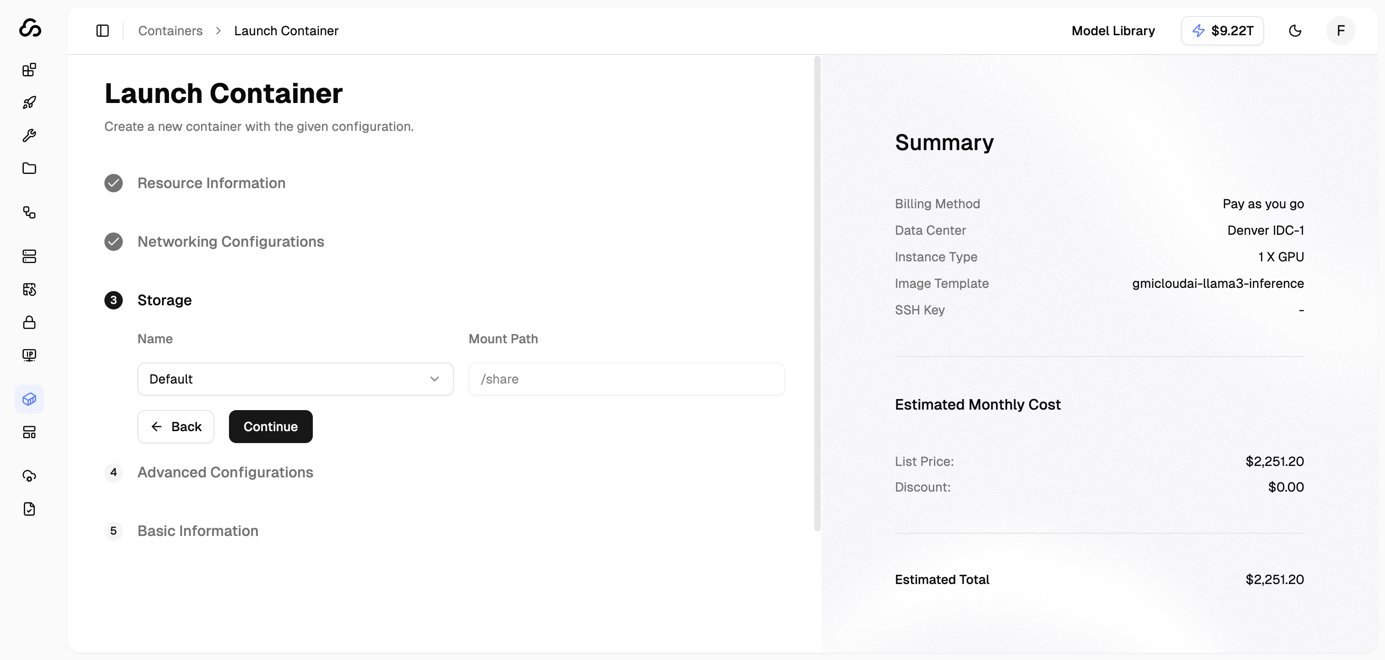The width and height of the screenshot is (1385, 660).
Task: Open the wrench tools sidebar icon
Action: click(x=29, y=135)
